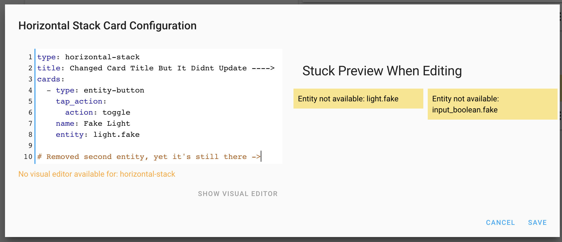The height and width of the screenshot is (242, 562).
Task: Click line number 8 in the editor gutter
Action: tap(30, 134)
